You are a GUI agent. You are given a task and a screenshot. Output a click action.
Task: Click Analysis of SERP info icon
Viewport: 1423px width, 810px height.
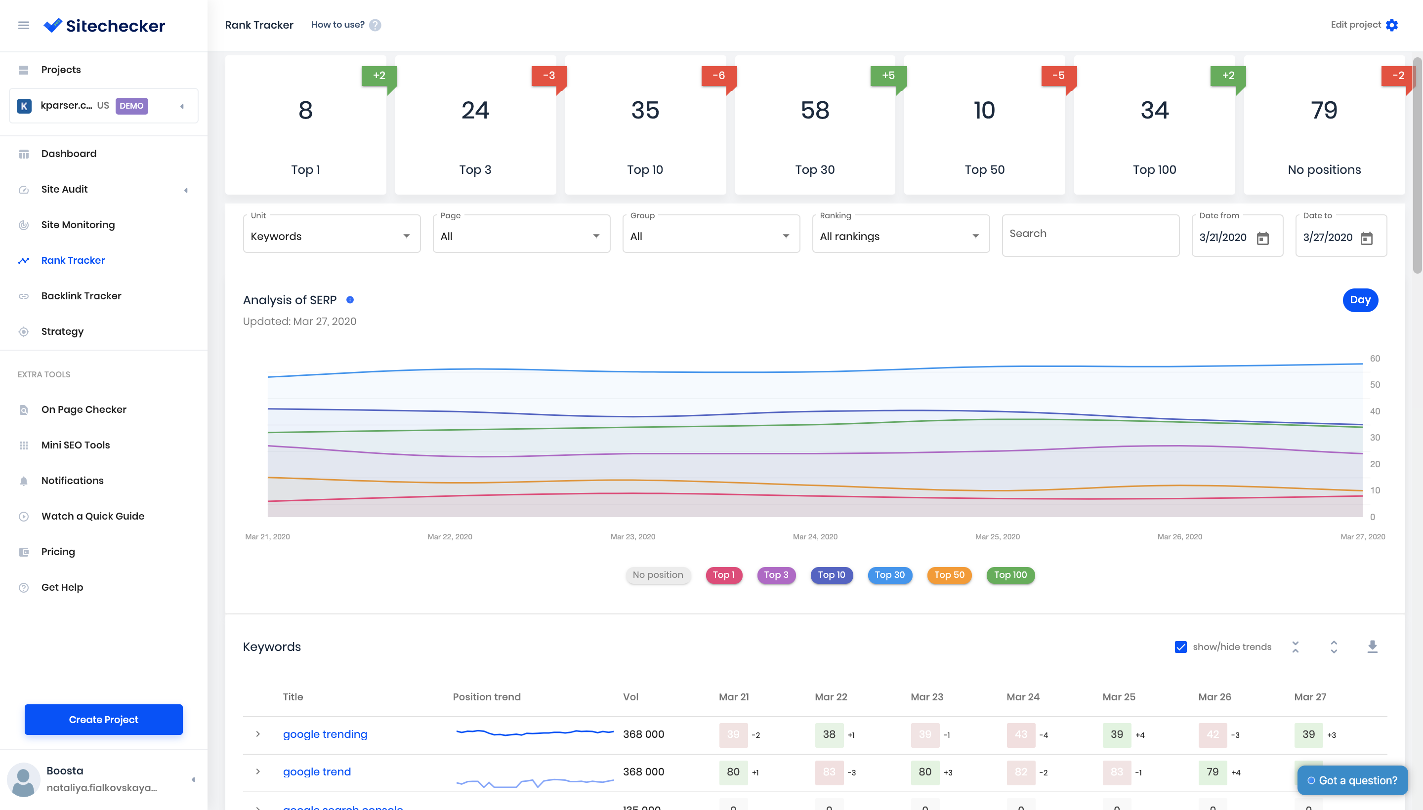click(350, 300)
